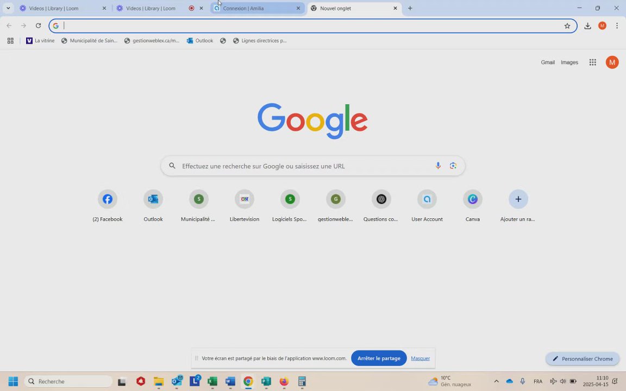The width and height of the screenshot is (626, 391).
Task: Open the Libertevision shortcut tile
Action: point(245,206)
